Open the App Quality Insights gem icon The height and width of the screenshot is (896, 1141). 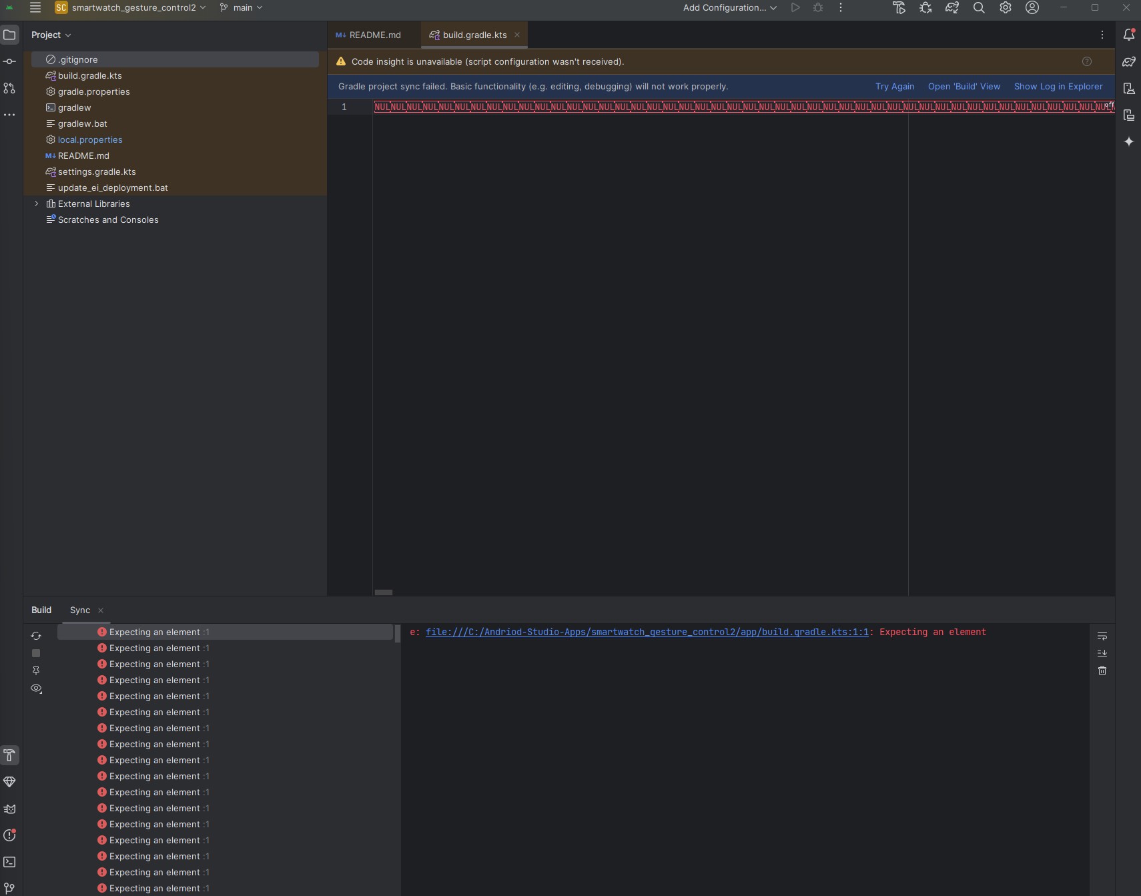point(9,782)
